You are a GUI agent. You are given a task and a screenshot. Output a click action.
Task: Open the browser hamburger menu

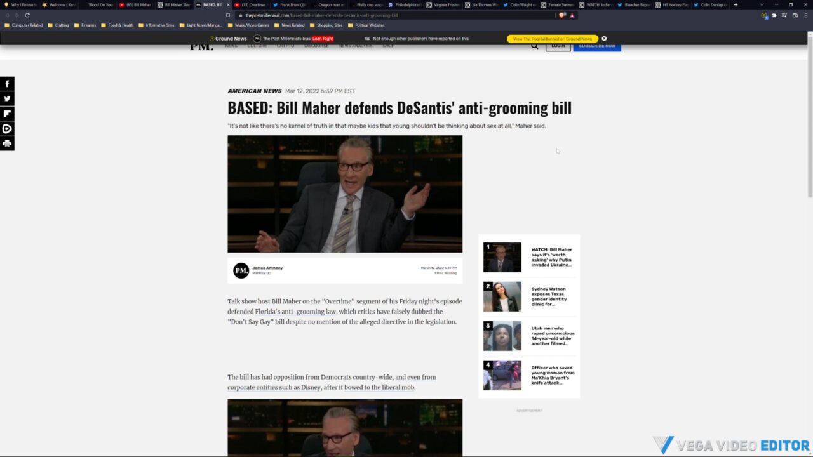806,15
